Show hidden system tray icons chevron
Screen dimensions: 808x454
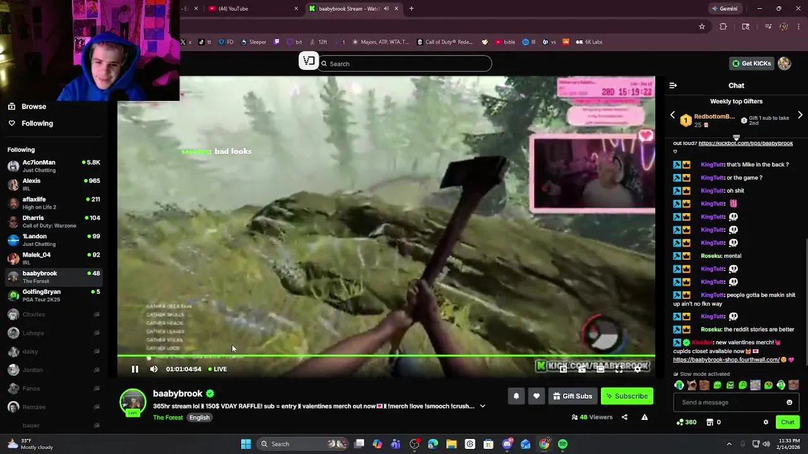point(729,444)
